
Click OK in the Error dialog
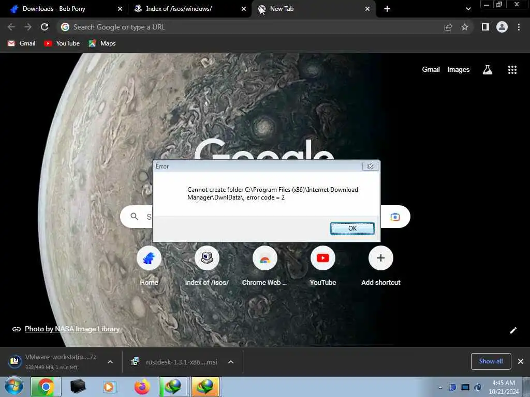(352, 228)
